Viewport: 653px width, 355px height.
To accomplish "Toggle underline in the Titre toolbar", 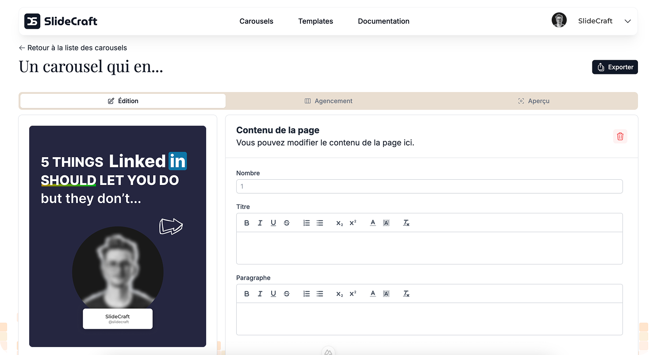I will [273, 223].
